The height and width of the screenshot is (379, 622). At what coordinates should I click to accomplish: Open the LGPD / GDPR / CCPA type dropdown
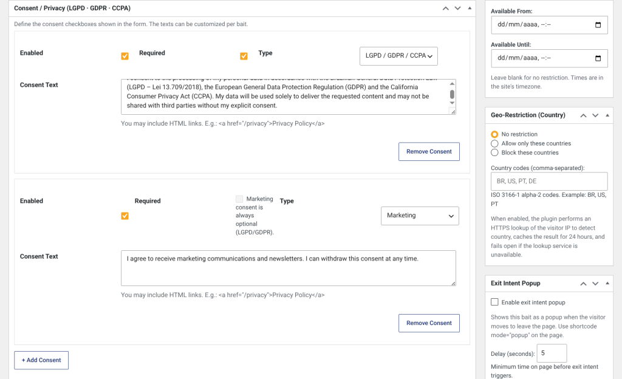click(398, 56)
